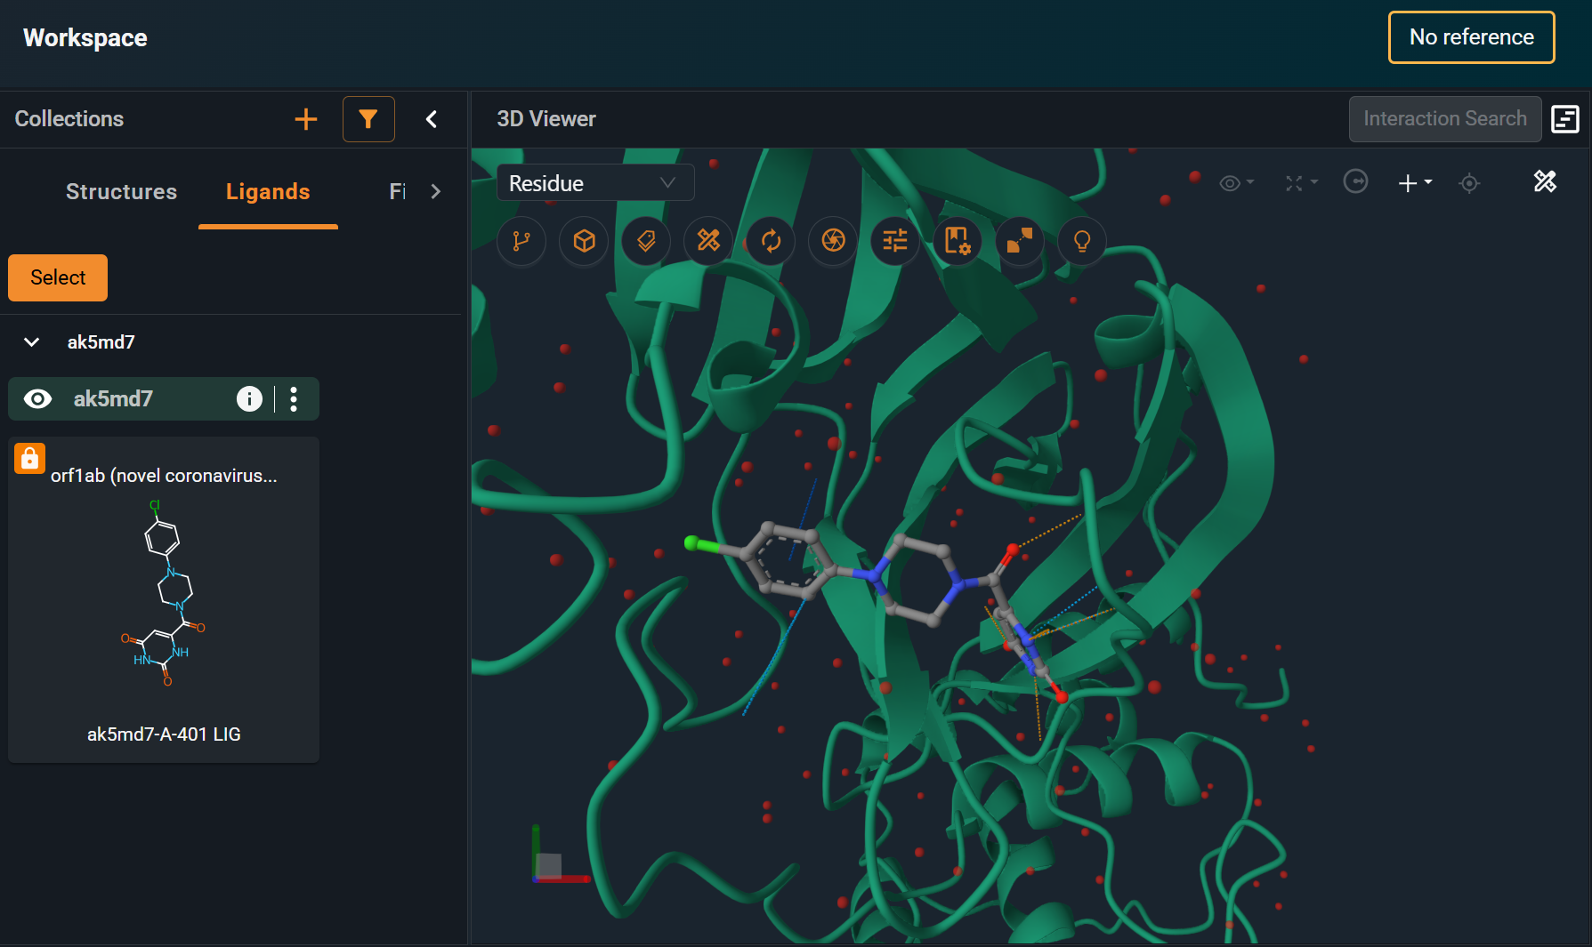The width and height of the screenshot is (1592, 947).
Task: Click the labels tag icon
Action: (646, 241)
